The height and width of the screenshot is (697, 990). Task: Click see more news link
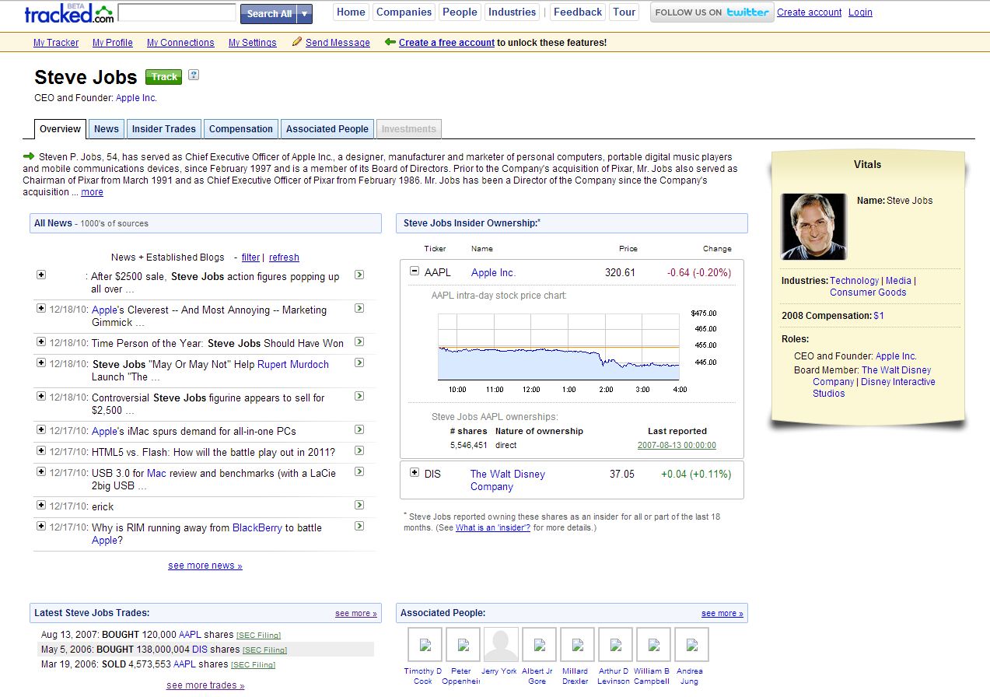coord(205,566)
